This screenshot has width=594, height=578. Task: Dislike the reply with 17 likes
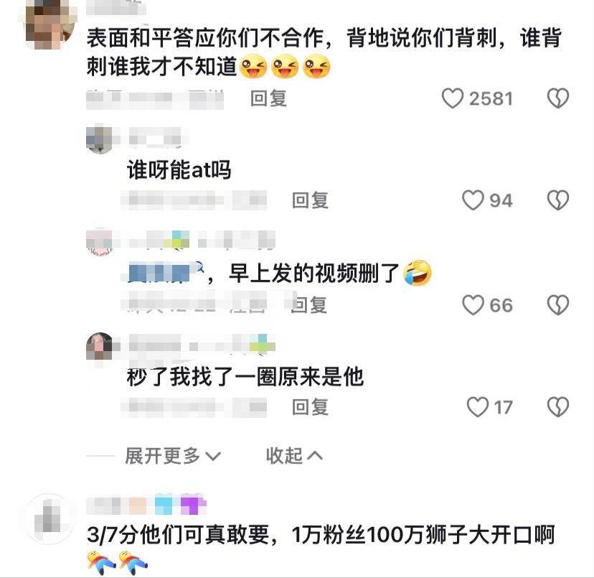coord(558,407)
